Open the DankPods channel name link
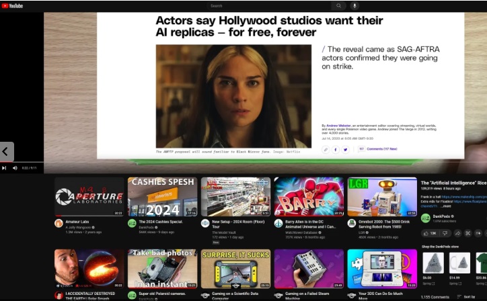 [441, 216]
